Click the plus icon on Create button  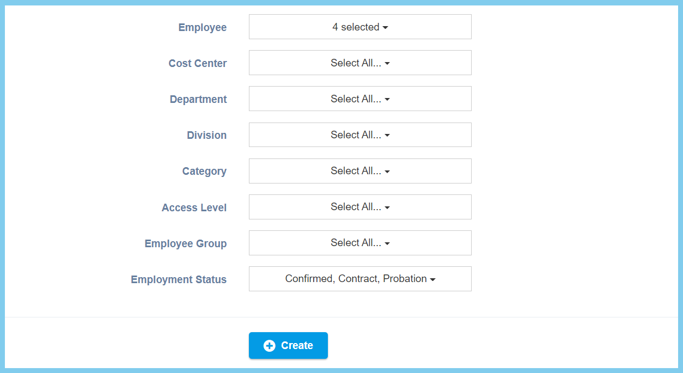(x=269, y=346)
